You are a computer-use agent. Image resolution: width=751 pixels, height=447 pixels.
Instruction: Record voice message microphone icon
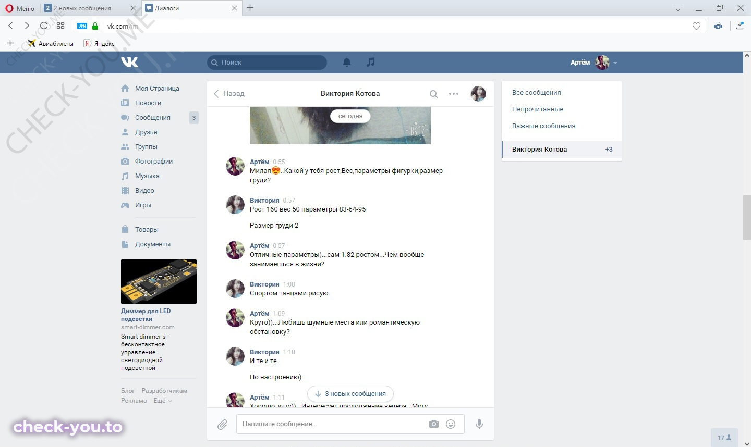pos(479,424)
